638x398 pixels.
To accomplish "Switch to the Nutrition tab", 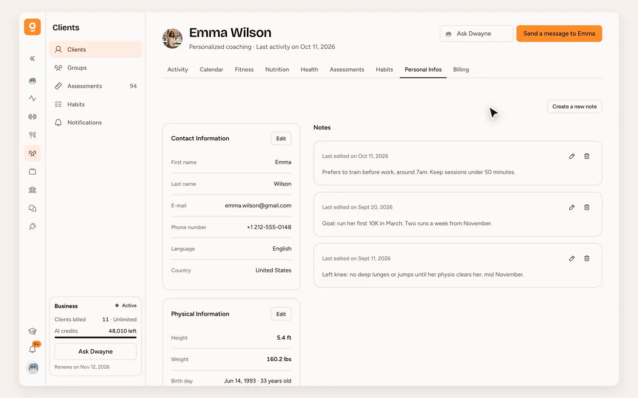I will tap(277, 70).
